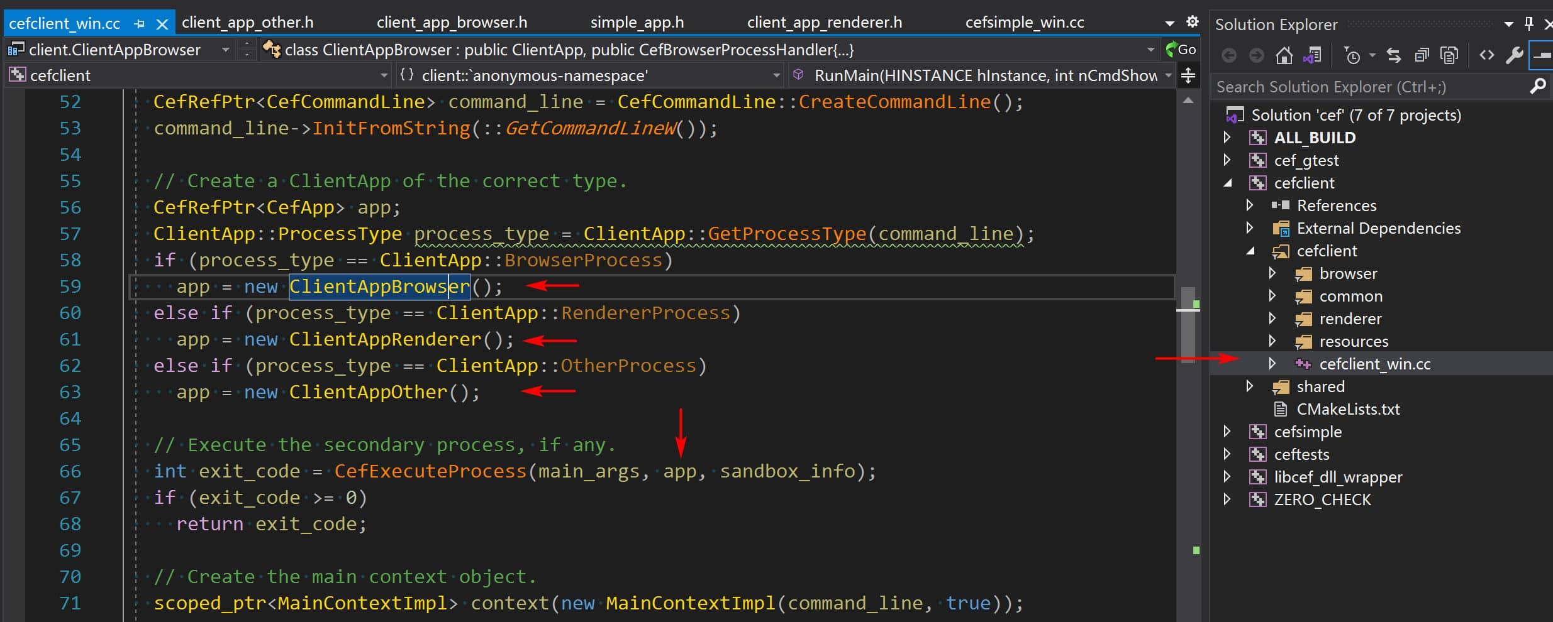Viewport: 1553px width, 622px height.
Task: Click the cefclient_win.cc C++ file icon
Action: tap(1303, 364)
